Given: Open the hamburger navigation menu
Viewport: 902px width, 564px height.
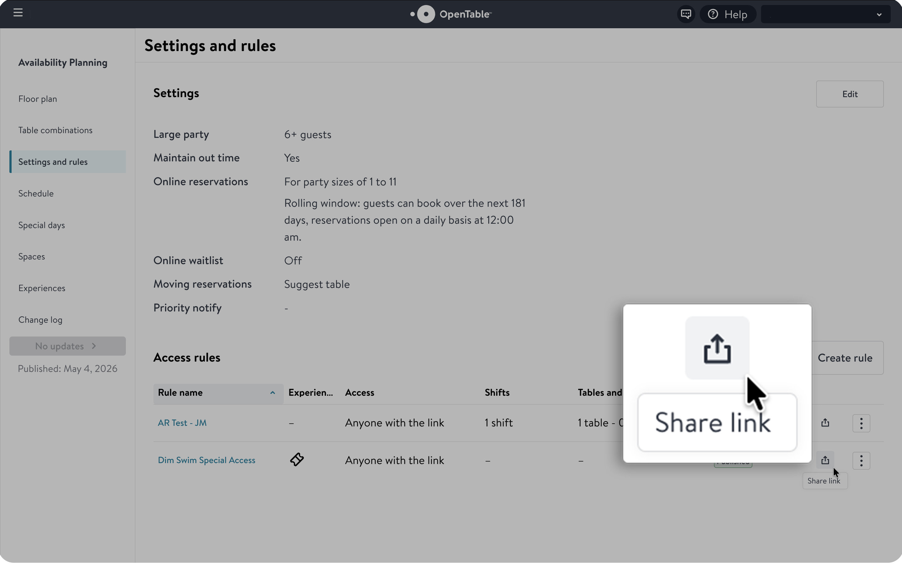Looking at the screenshot, I should coord(18,13).
